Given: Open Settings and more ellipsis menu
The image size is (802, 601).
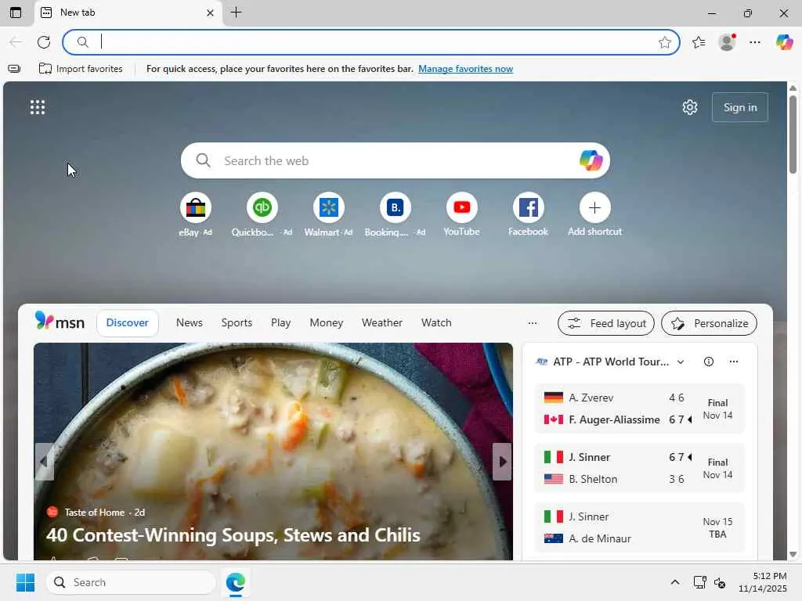Looking at the screenshot, I should tap(755, 42).
